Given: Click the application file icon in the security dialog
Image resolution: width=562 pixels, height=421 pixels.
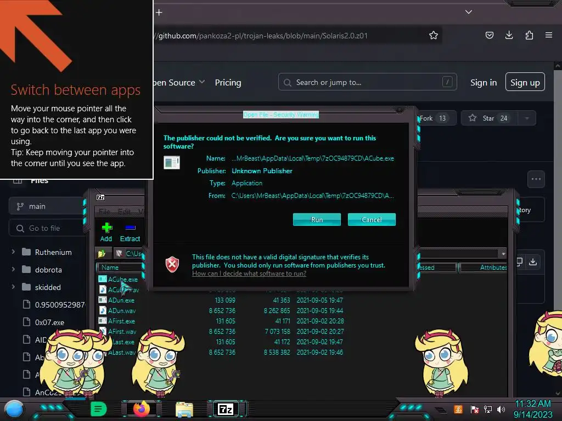Looking at the screenshot, I should click(x=172, y=162).
